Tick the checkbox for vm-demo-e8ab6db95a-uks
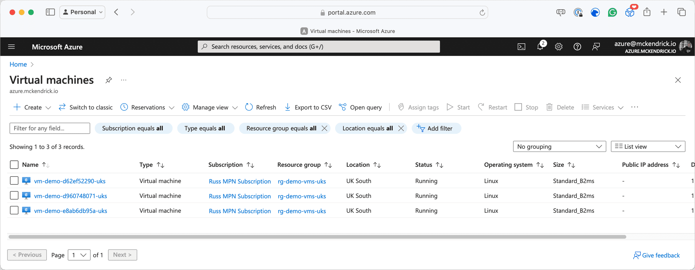 point(14,210)
